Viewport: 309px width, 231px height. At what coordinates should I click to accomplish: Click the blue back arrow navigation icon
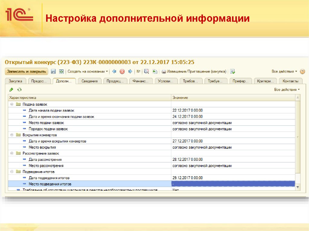[114, 71]
